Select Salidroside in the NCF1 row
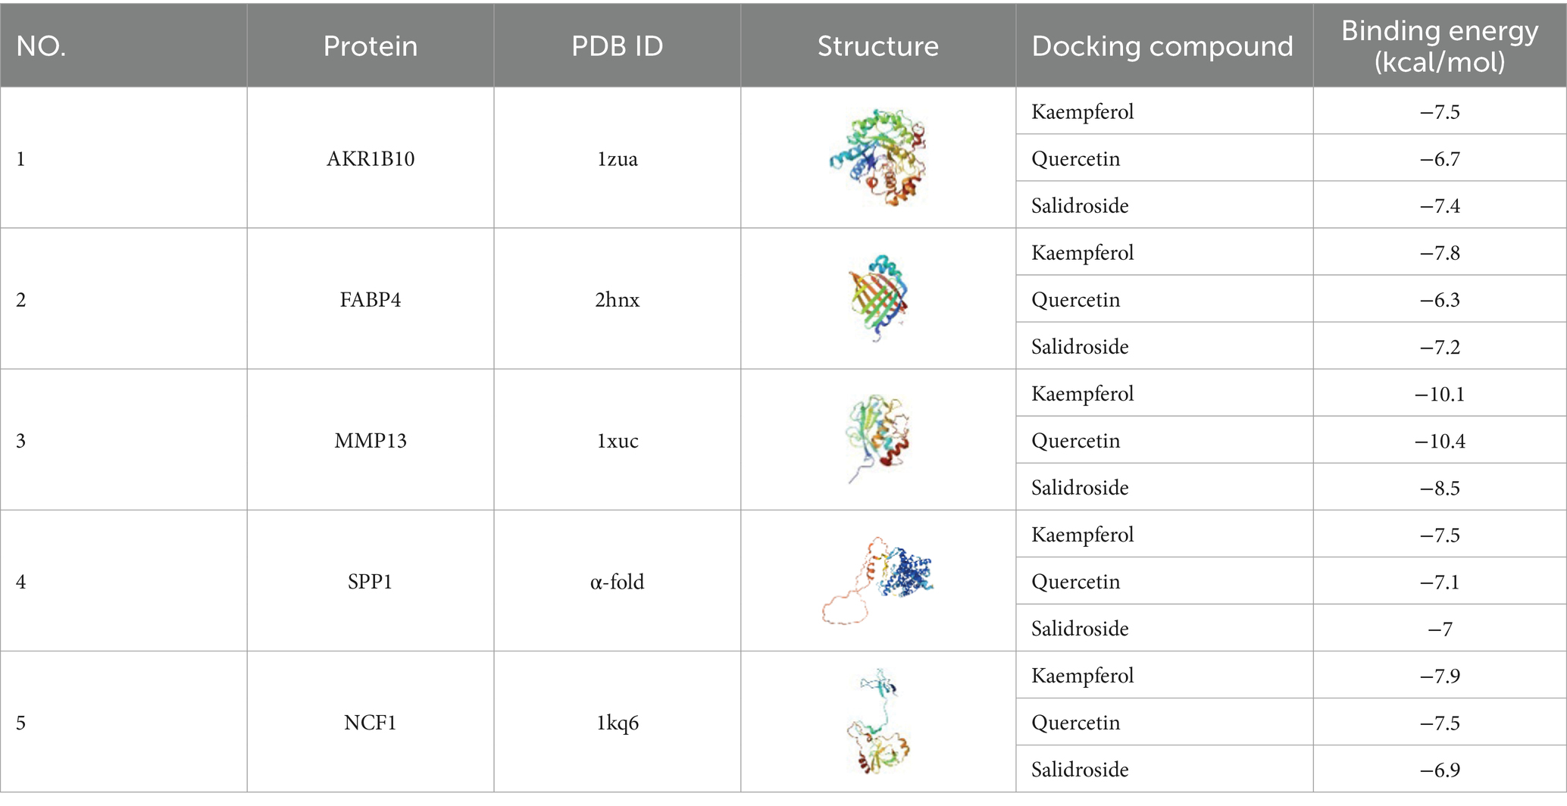 point(1080,770)
